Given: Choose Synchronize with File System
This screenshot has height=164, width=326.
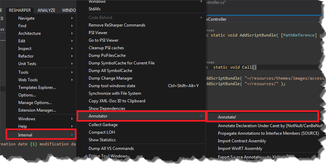Looking at the screenshot, I should point(141,93).
